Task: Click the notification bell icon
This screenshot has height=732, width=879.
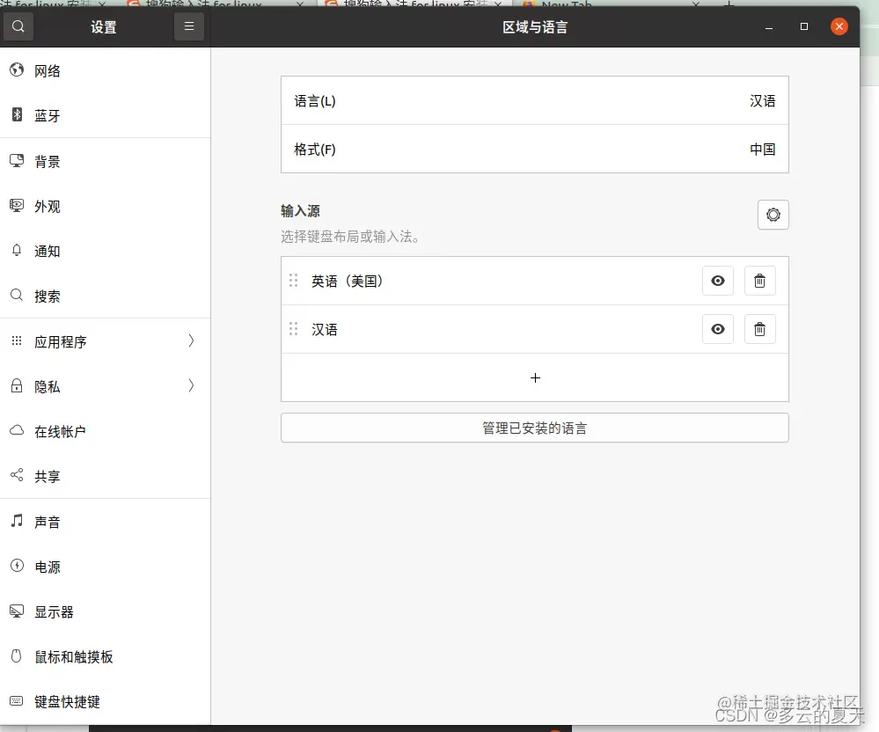Action: pos(17,250)
